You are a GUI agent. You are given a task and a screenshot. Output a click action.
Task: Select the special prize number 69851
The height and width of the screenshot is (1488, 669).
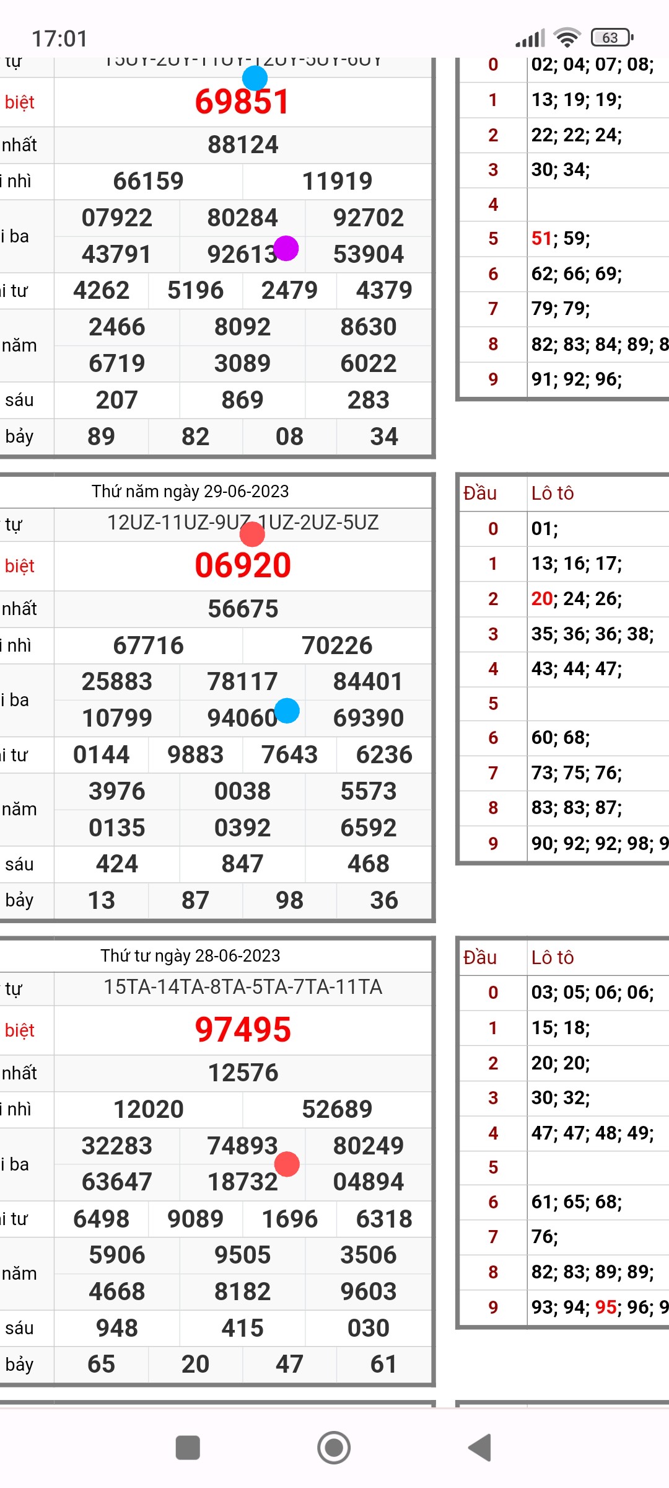[x=242, y=102]
